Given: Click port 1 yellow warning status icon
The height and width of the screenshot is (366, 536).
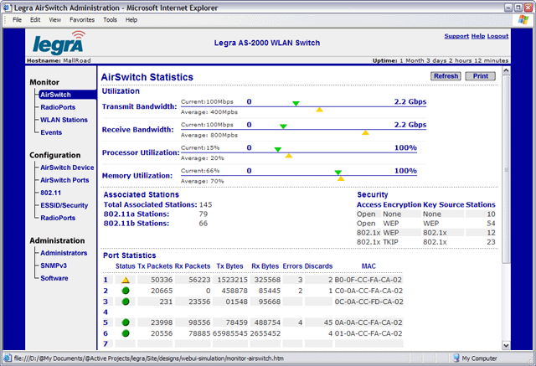Looking at the screenshot, I should click(x=126, y=280).
